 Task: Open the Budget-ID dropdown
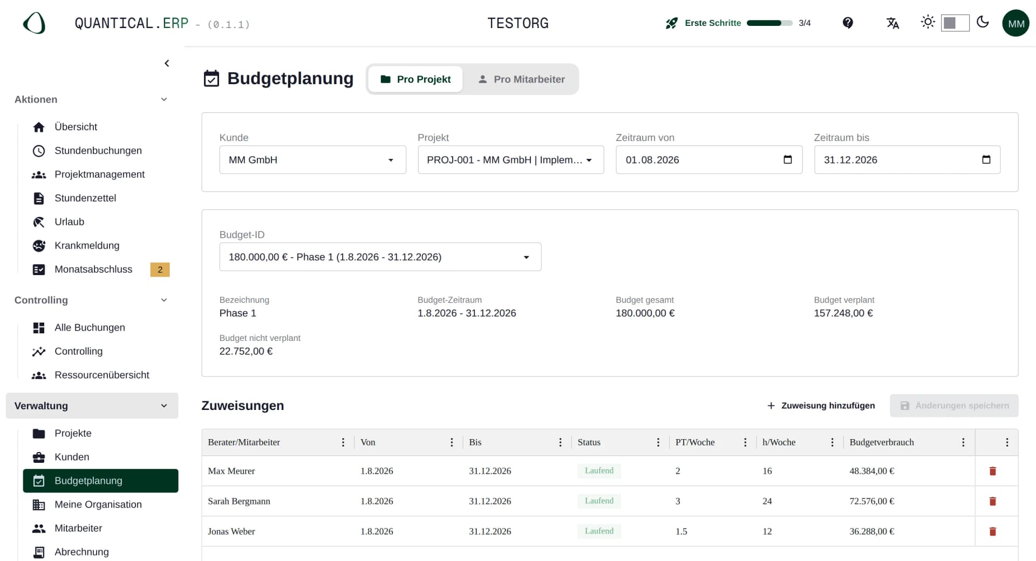point(380,257)
